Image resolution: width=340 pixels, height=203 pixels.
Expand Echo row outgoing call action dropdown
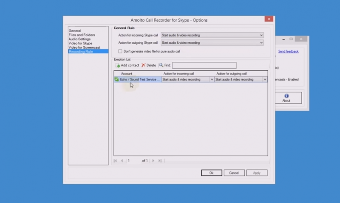[265, 79]
